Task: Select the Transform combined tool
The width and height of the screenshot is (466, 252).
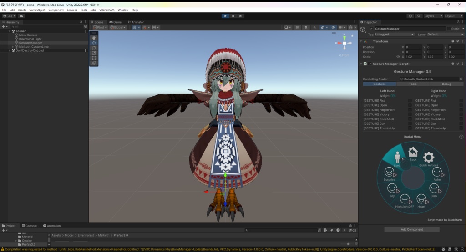Action: (94, 63)
